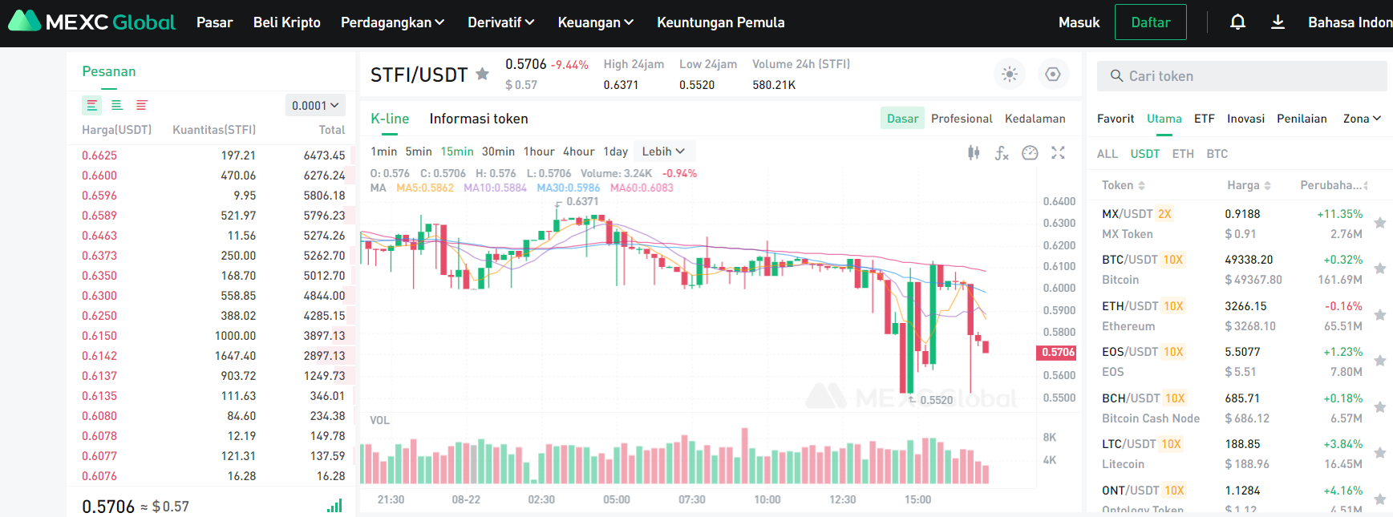Screen dimensions: 1393x517
Task: Select the Dasar chart mode
Action: pos(902,119)
